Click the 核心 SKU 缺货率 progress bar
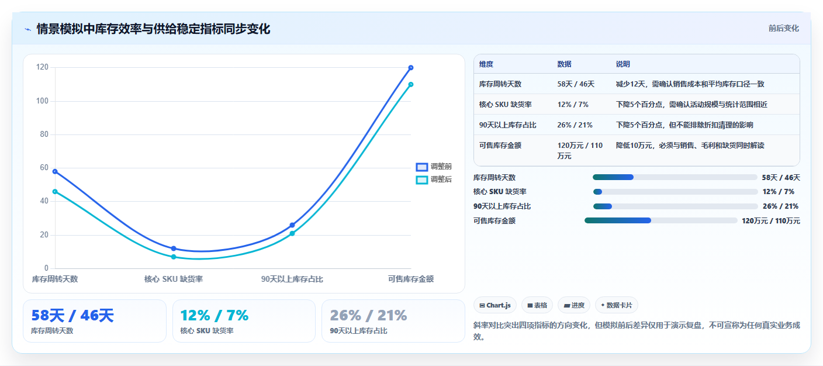 coord(675,192)
